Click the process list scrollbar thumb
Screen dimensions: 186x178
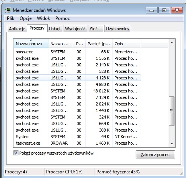172,111
